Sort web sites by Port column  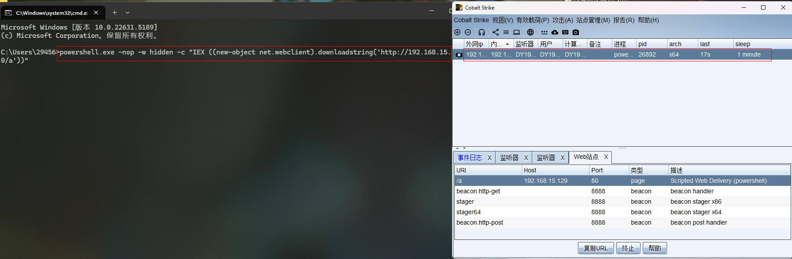[x=609, y=170]
